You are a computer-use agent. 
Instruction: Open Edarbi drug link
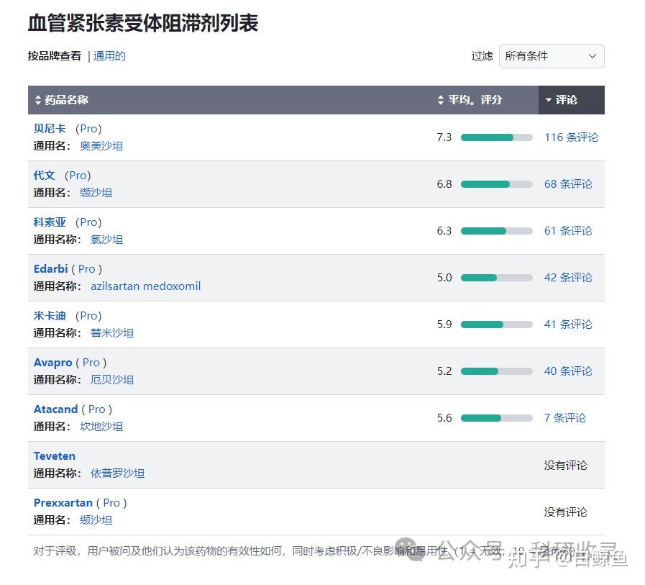50,269
